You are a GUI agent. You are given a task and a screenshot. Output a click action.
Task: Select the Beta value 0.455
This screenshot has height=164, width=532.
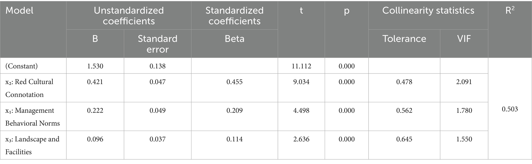click(234, 82)
